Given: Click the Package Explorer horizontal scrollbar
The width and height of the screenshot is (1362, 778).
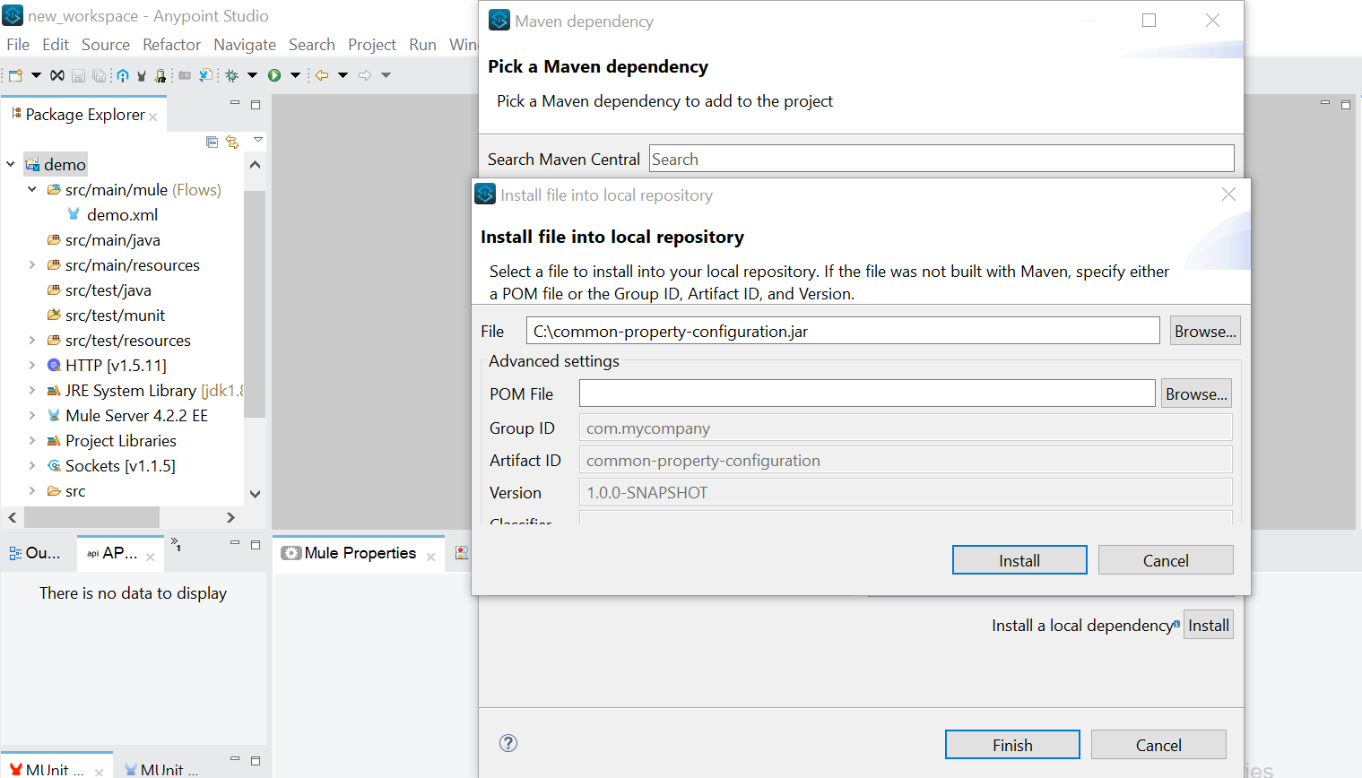Looking at the screenshot, I should pos(91,517).
